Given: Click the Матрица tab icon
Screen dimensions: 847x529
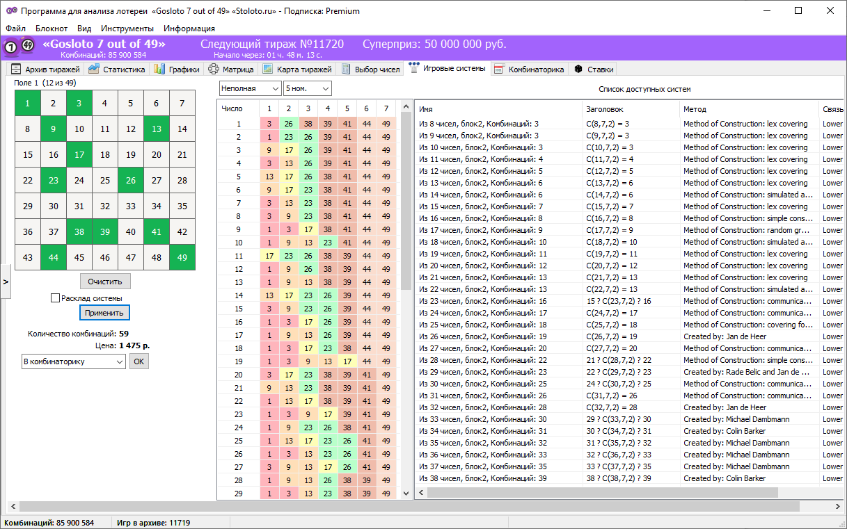Looking at the screenshot, I should (214, 70).
